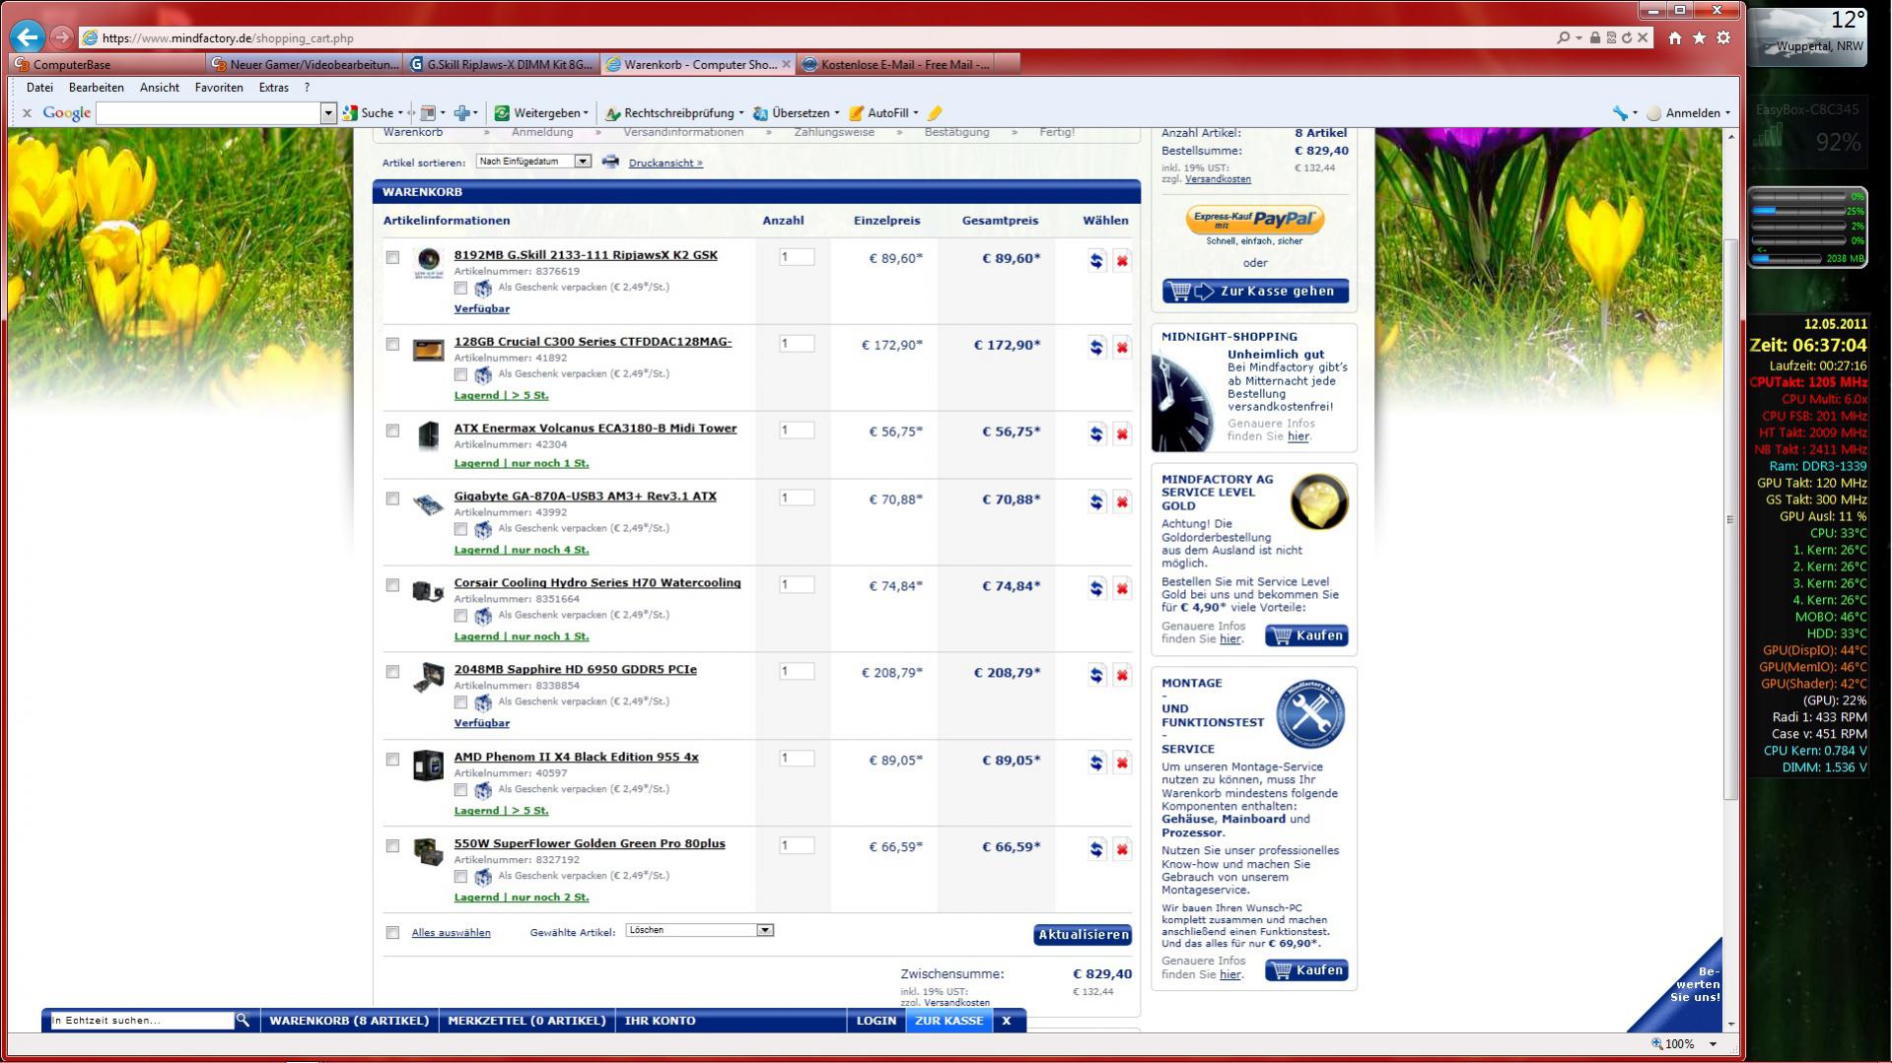Expand the Google search box dropdown arrow
This screenshot has height=1063, width=1892.
[329, 113]
